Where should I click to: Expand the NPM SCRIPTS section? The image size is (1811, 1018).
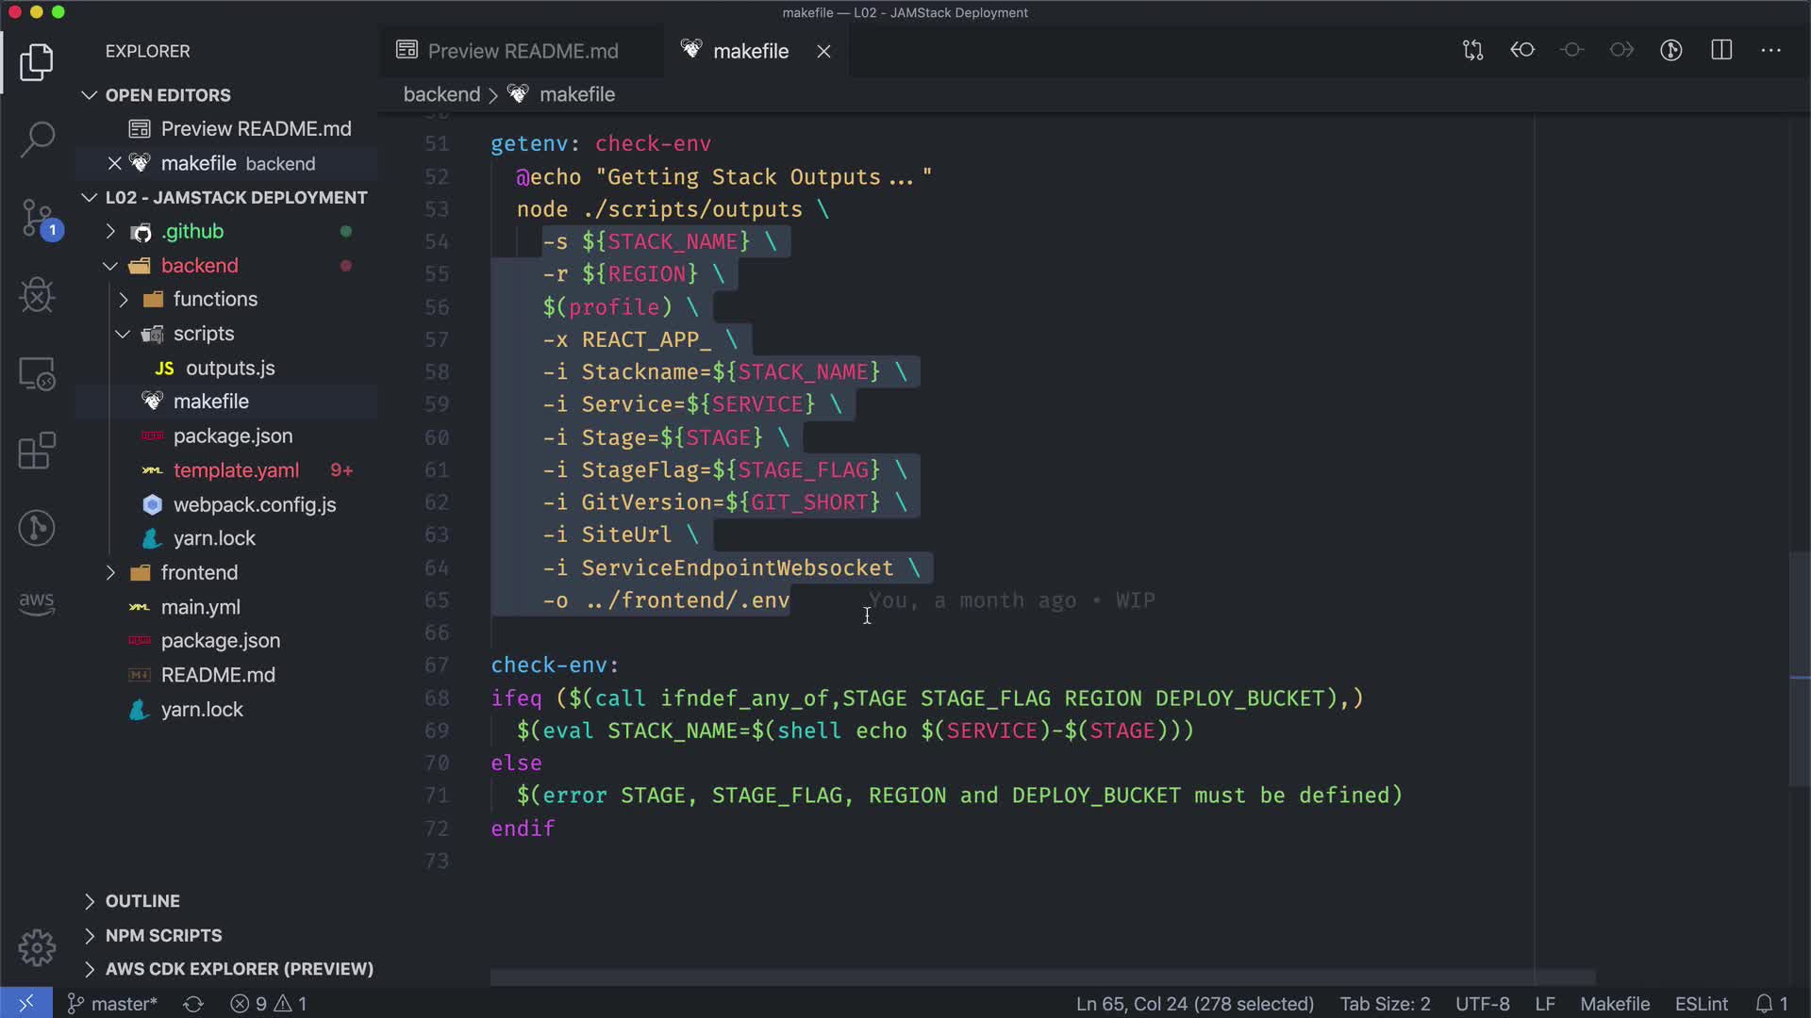[x=163, y=935]
